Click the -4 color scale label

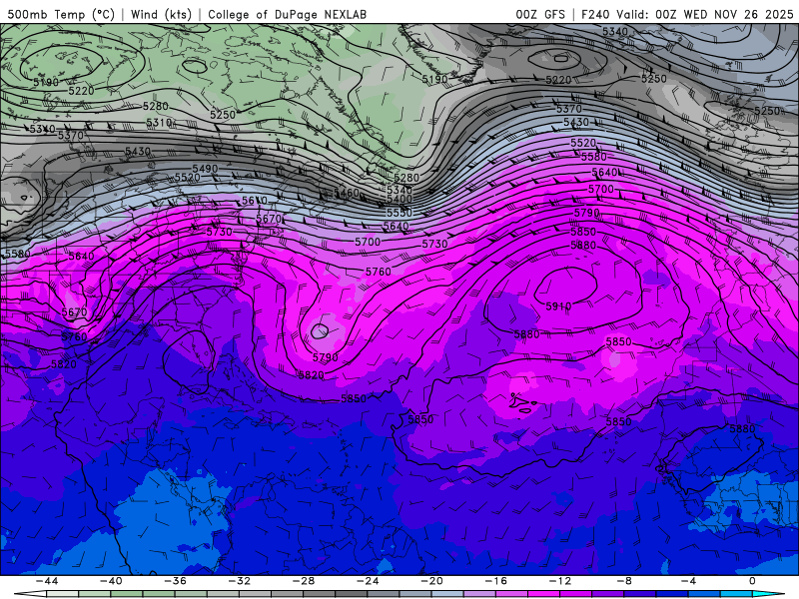688,581
